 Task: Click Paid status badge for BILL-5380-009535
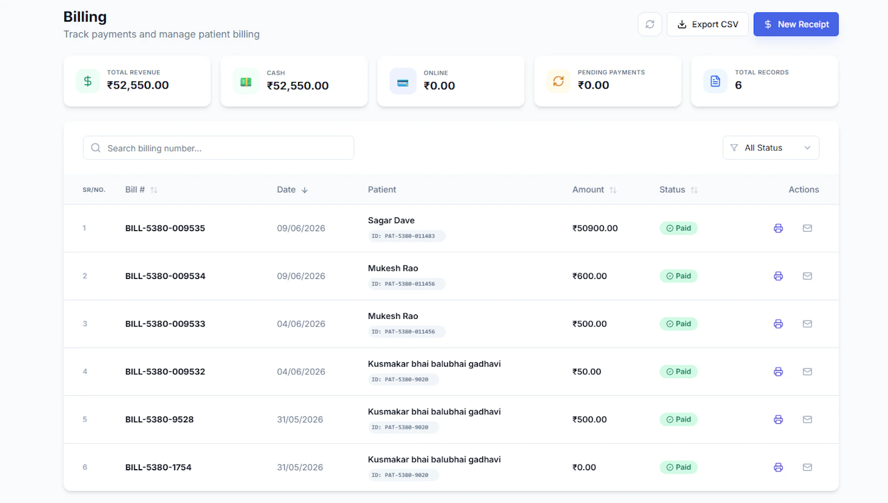678,228
